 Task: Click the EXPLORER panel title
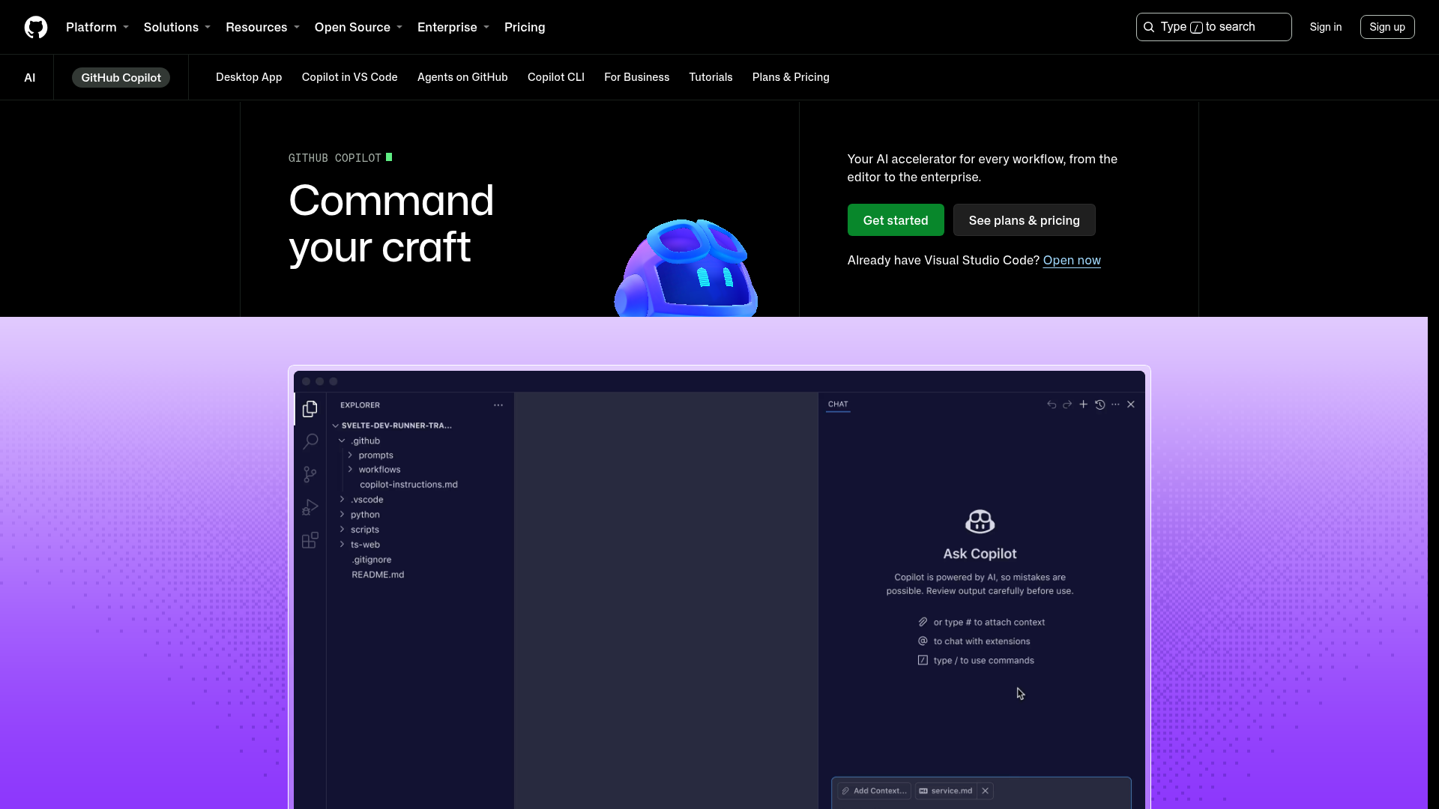pyautogui.click(x=360, y=405)
